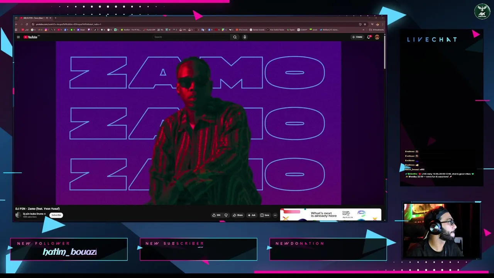Screen dimensions: 494x278
Task: Open Dj p2n Isuba Drums channel name
Action: tap(33, 214)
